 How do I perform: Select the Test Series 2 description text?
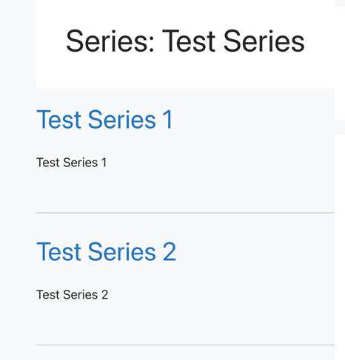73,295
